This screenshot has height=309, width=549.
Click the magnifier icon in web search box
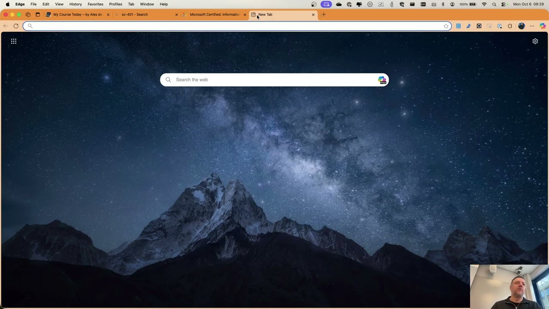pos(168,80)
